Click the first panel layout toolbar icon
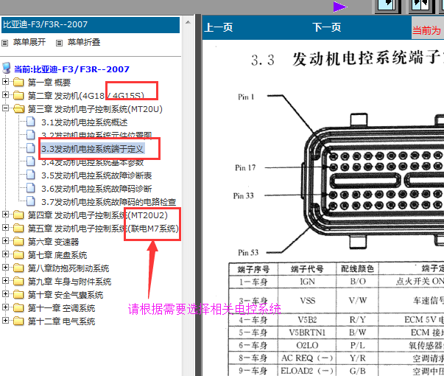Screen dimensions: 444x376 click(387, 6)
